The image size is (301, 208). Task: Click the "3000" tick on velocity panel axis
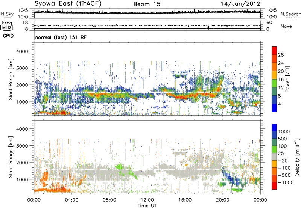point(22,146)
